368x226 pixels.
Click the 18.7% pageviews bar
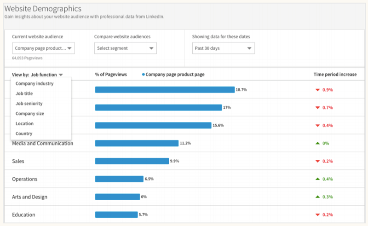pyautogui.click(x=165, y=90)
